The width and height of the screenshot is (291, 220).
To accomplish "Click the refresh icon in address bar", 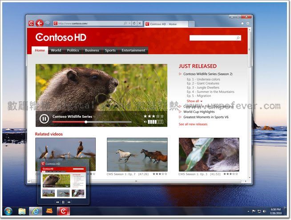I will click(x=134, y=23).
